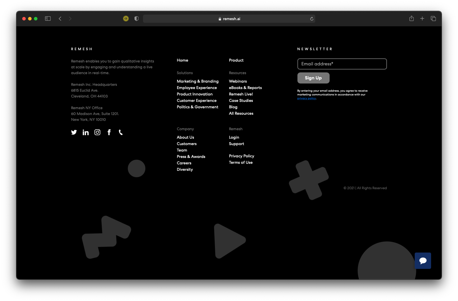Open the Support link

[x=237, y=144]
